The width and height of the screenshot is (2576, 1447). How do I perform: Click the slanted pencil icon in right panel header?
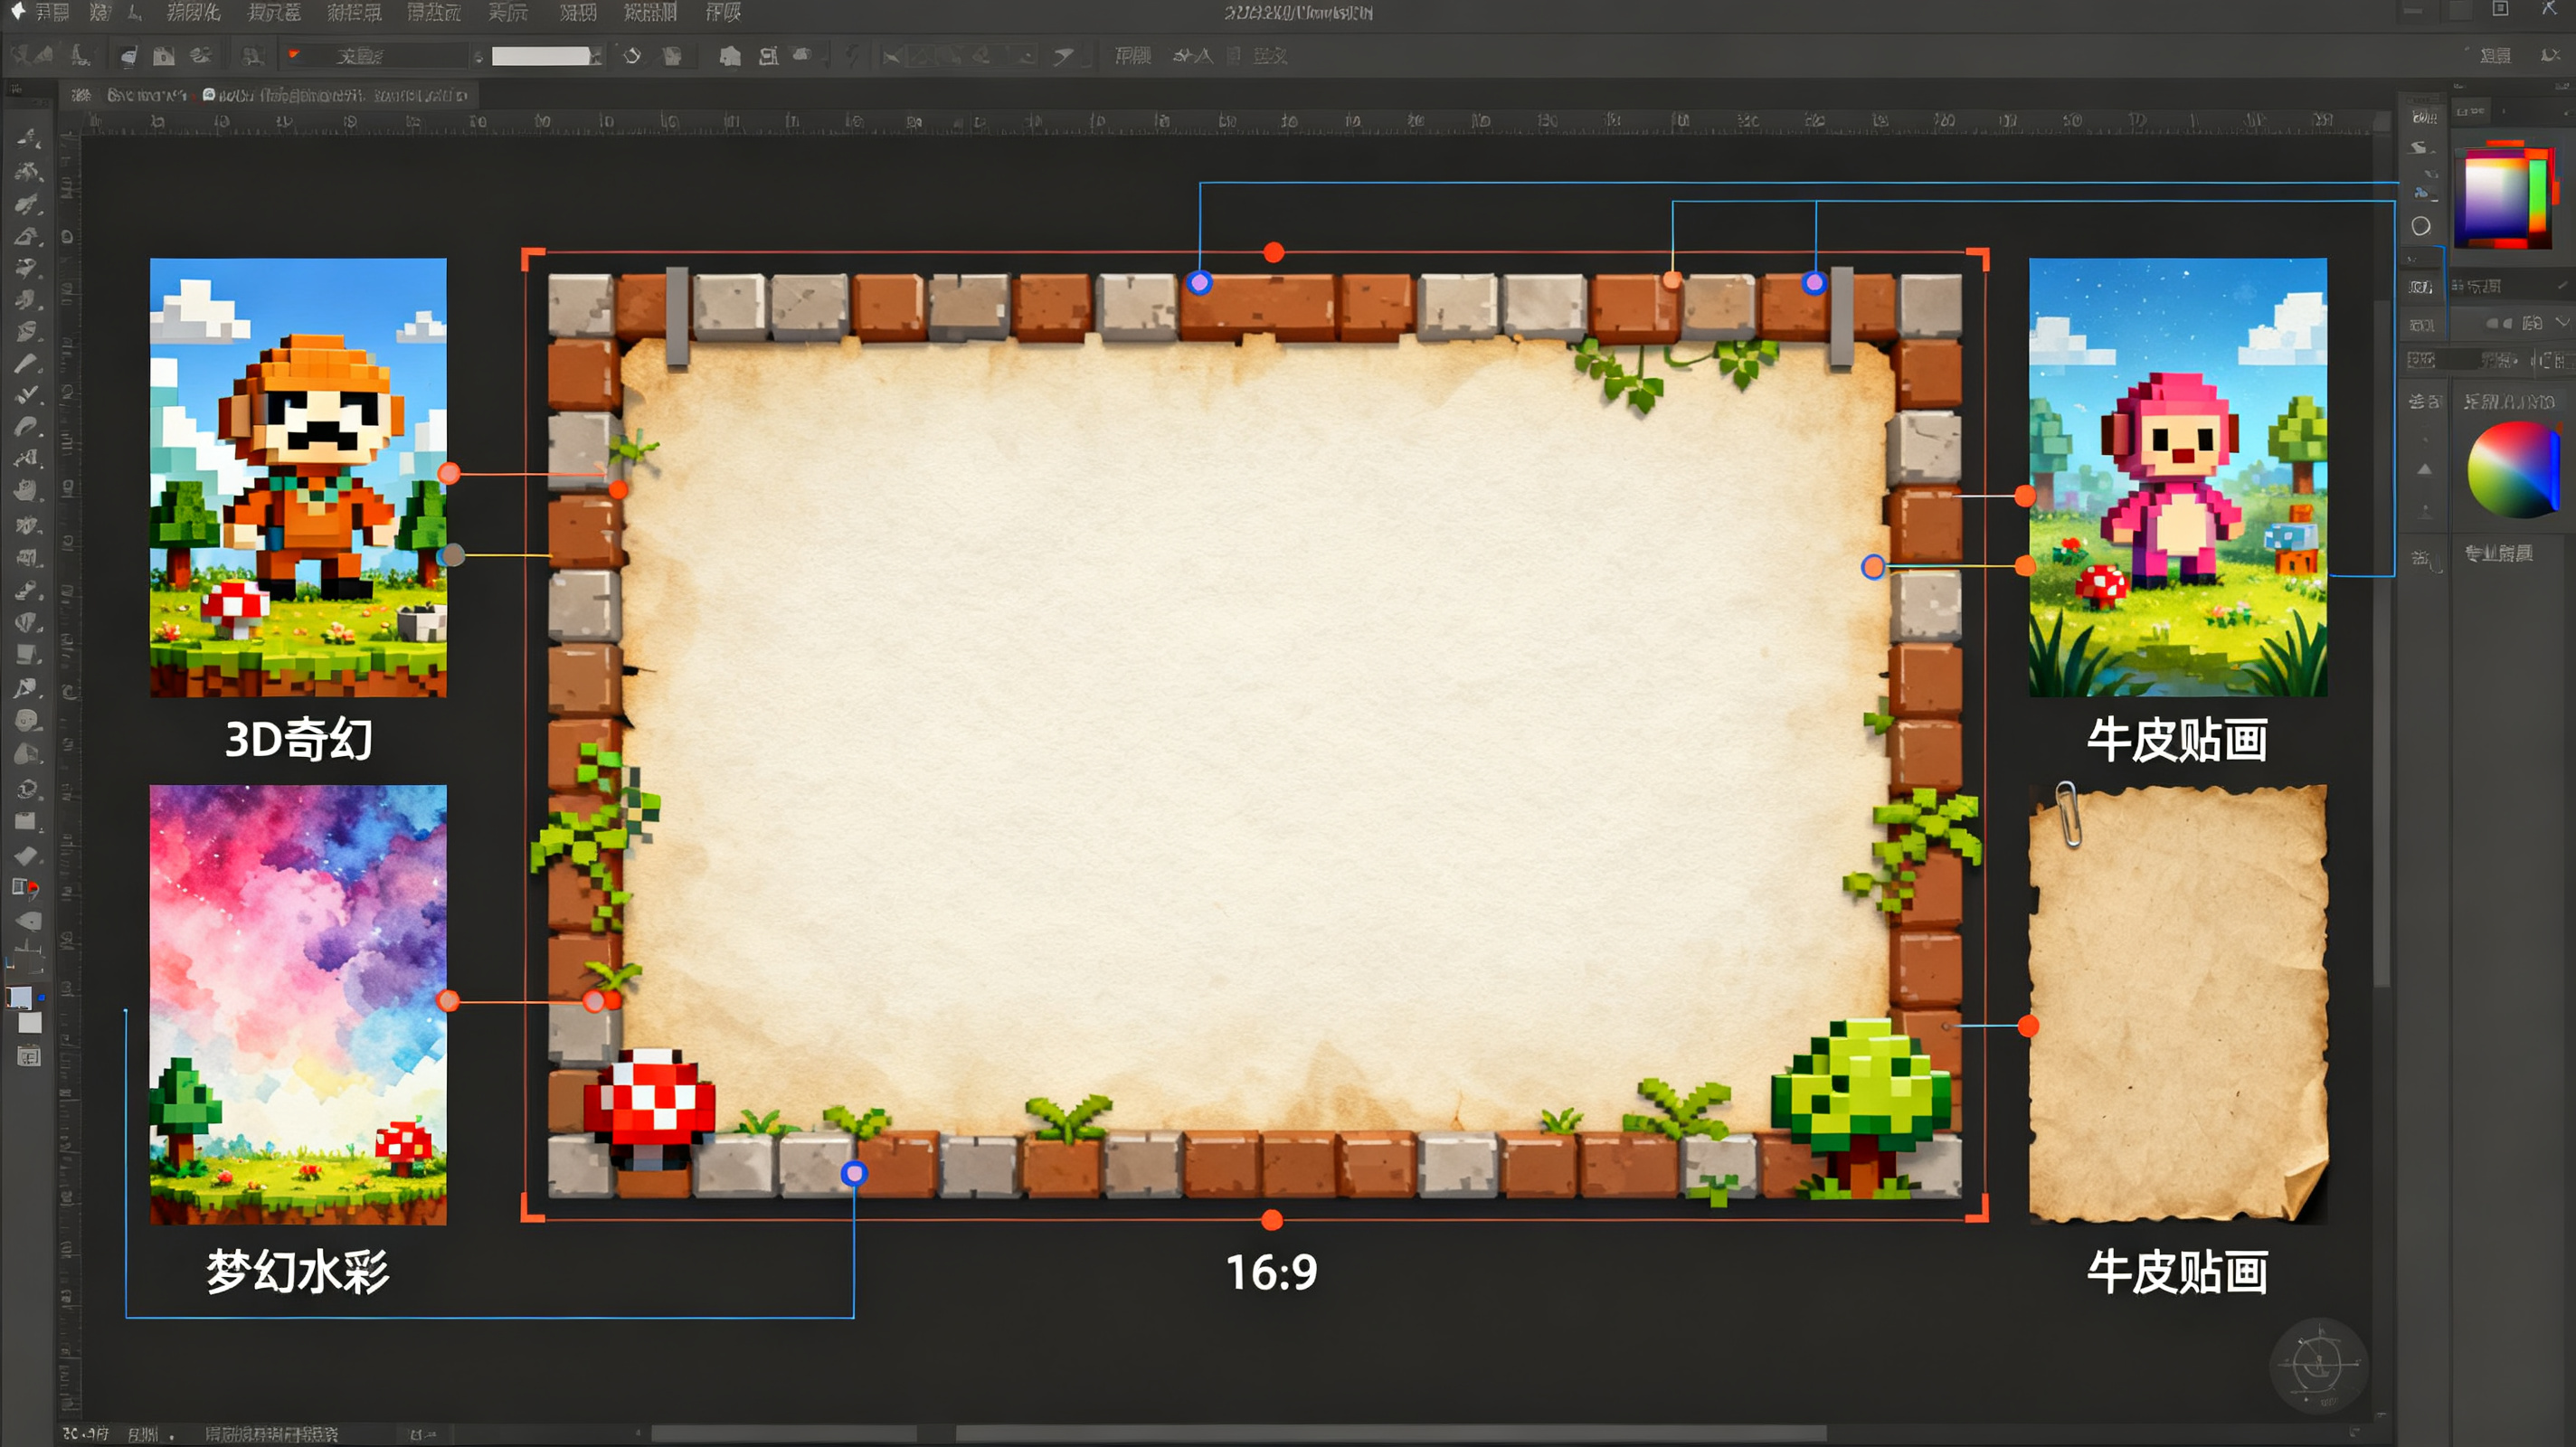[x=2562, y=285]
